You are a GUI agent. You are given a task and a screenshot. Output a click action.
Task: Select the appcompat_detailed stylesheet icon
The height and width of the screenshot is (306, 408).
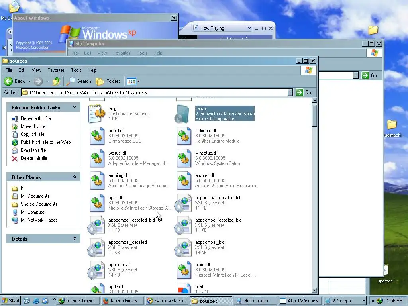96,248
